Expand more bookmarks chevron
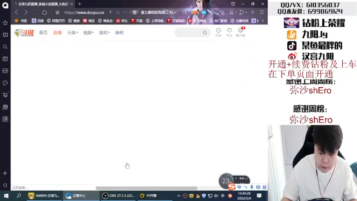 click(x=263, y=21)
